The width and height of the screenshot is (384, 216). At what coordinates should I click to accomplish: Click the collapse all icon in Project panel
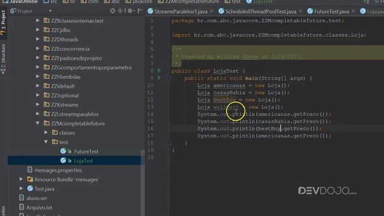pyautogui.click(x=120, y=11)
